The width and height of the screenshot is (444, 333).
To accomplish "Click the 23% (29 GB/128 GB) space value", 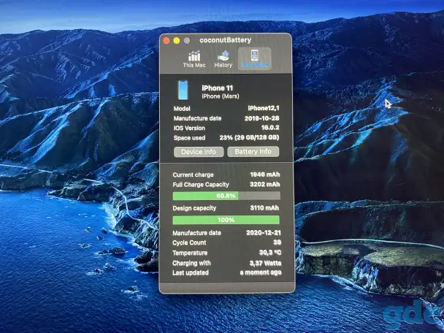I will (x=249, y=137).
